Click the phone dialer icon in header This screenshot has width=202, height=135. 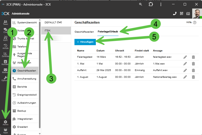click(x=175, y=14)
